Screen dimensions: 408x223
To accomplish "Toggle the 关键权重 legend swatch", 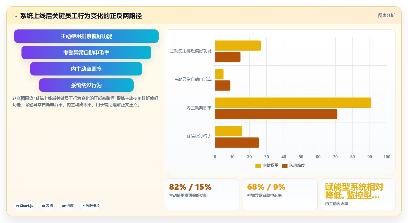I will point(258,165).
